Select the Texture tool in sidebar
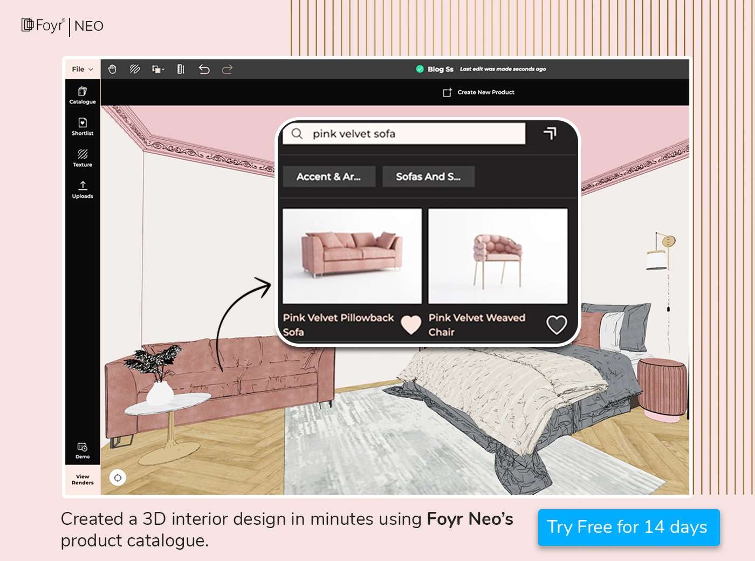This screenshot has height=561, width=755. (82, 159)
